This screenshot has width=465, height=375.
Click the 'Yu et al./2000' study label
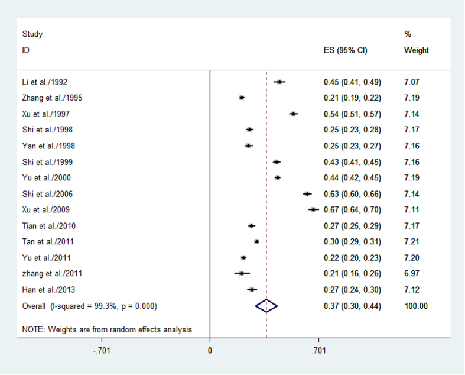[47, 178]
